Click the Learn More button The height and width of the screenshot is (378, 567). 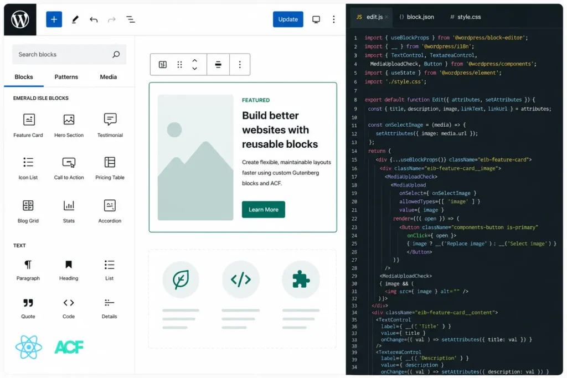click(263, 210)
